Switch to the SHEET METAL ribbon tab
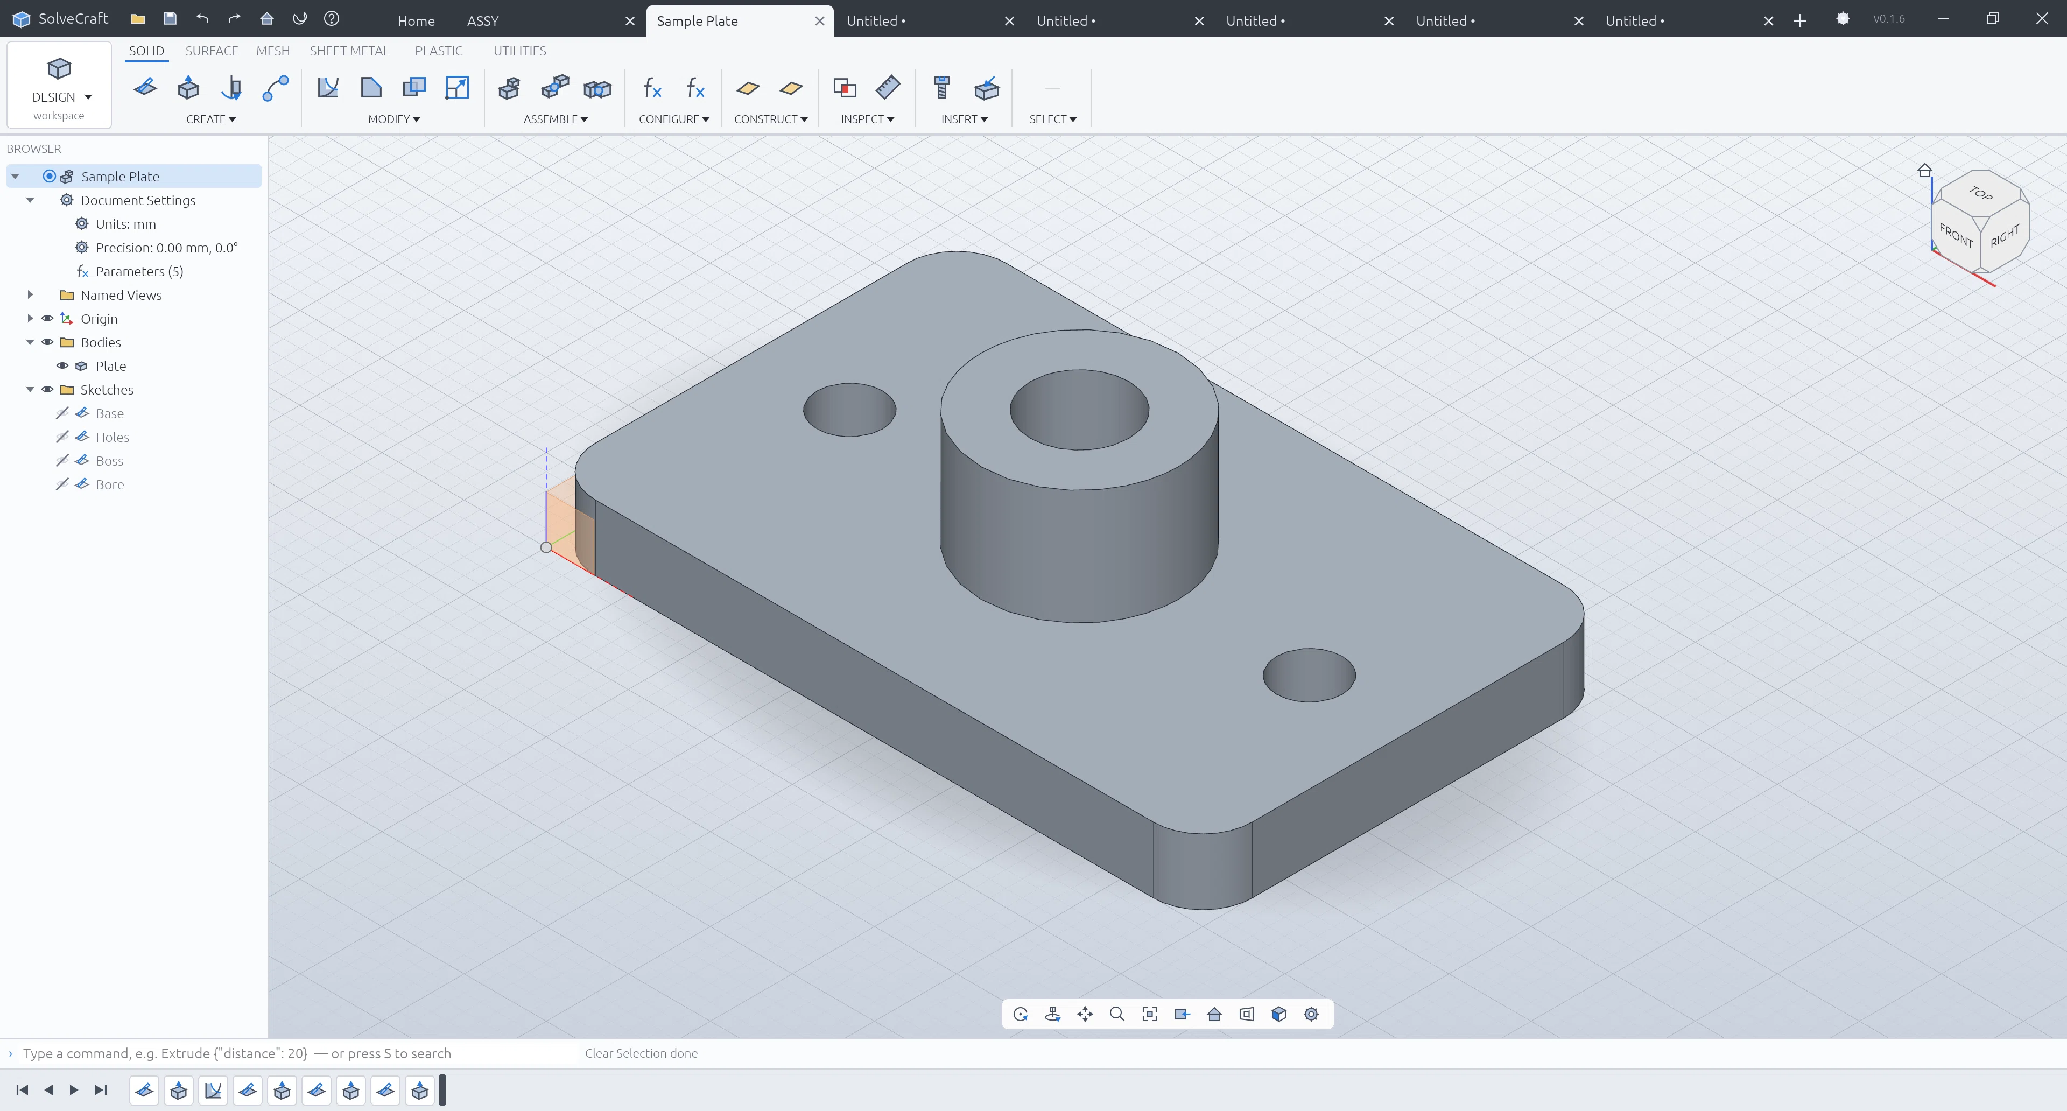 349,51
